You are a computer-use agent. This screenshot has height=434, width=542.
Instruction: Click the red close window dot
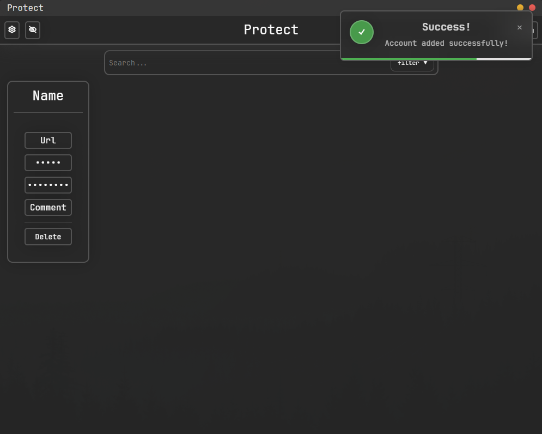point(532,8)
